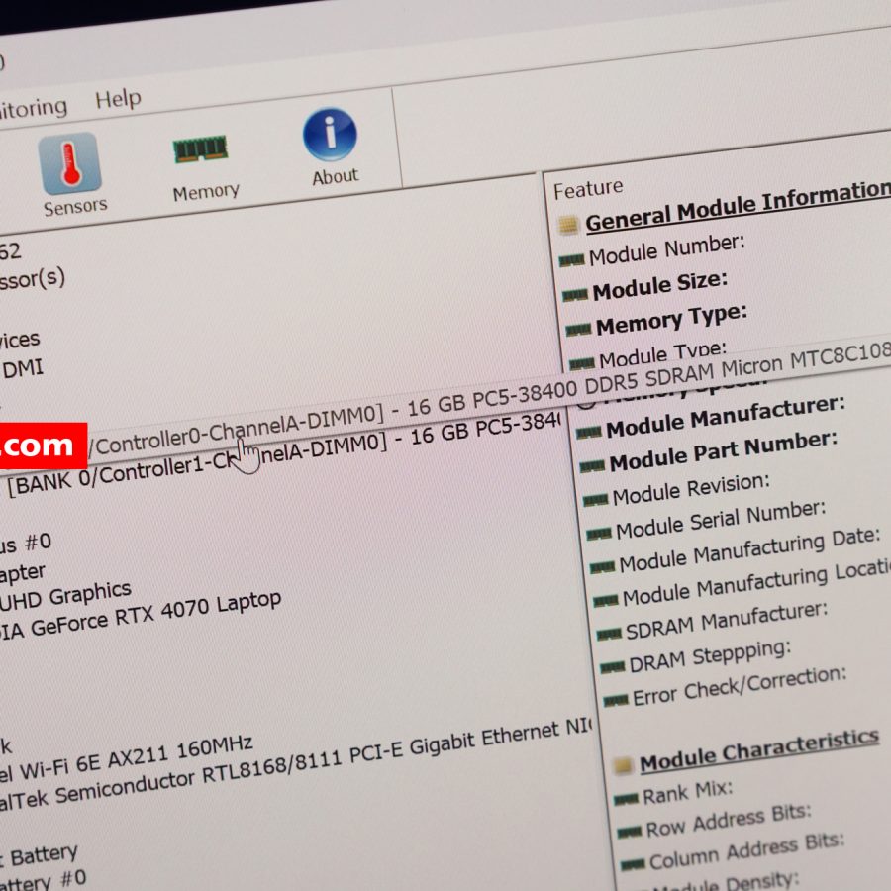
Task: Click icon next to General Module Information
Action: 568,225
